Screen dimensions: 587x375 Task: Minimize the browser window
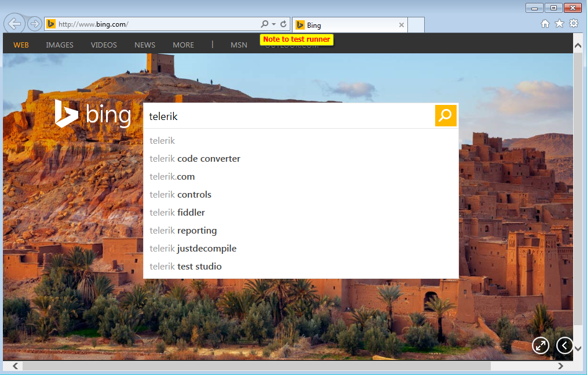534,8
